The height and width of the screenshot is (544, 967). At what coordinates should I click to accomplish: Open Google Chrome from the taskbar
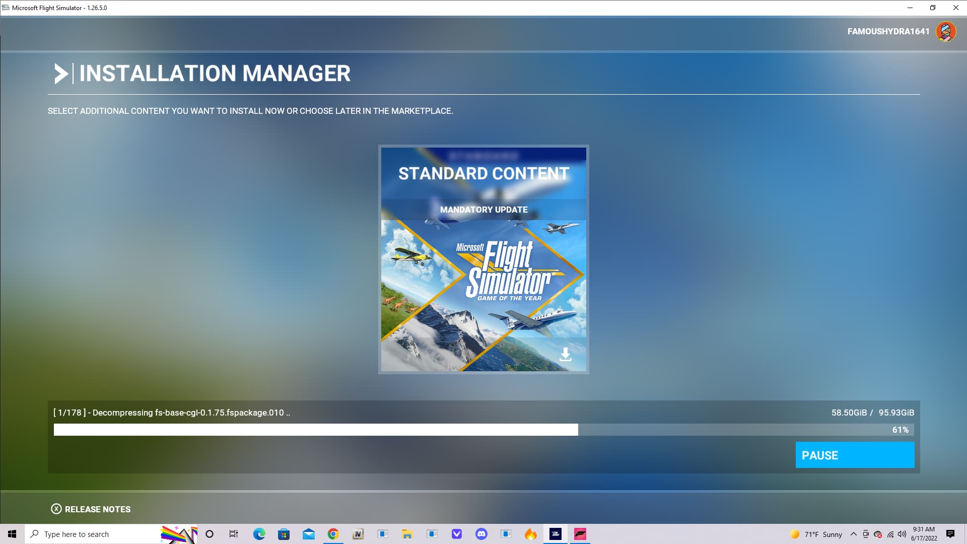pos(333,534)
